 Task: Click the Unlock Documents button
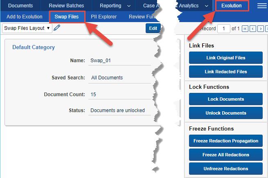[x=226, y=113]
